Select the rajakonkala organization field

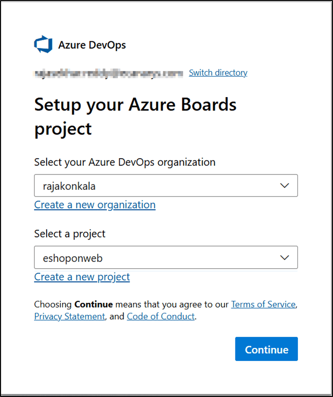click(144, 186)
